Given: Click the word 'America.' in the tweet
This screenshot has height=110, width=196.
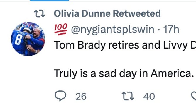Looking at the screenshot, I should click(x=172, y=73).
